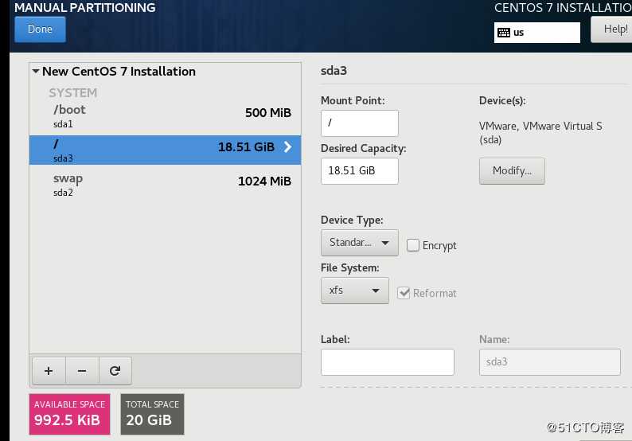Select the / sda3 partition row
Viewport: 632px width, 441px height.
pyautogui.click(x=165, y=150)
